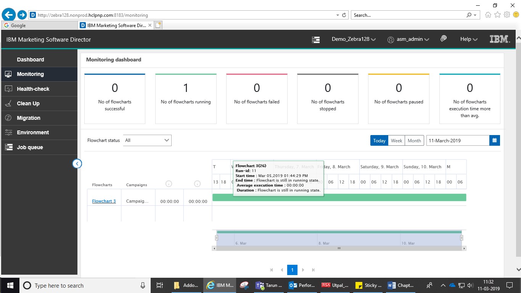Click the timeline scrollbar left arrow
Image resolution: width=521 pixels, height=293 pixels.
click(214, 248)
